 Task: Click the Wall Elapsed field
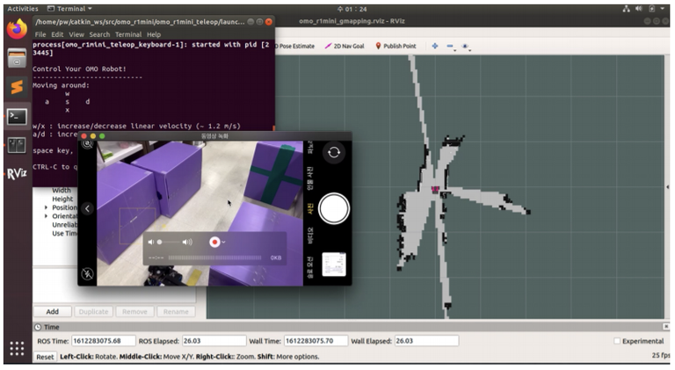[x=426, y=341]
